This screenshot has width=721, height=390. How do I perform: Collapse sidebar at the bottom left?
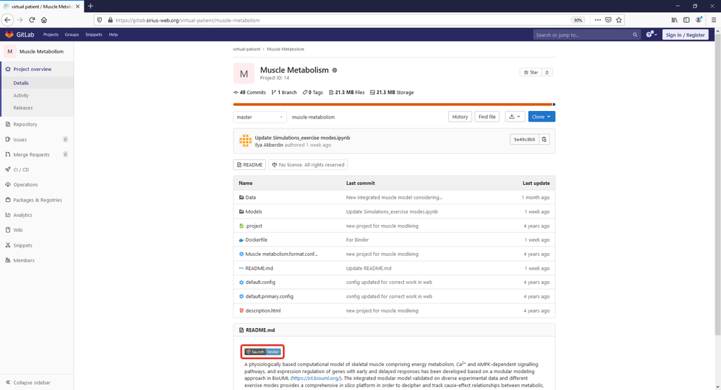27,382
